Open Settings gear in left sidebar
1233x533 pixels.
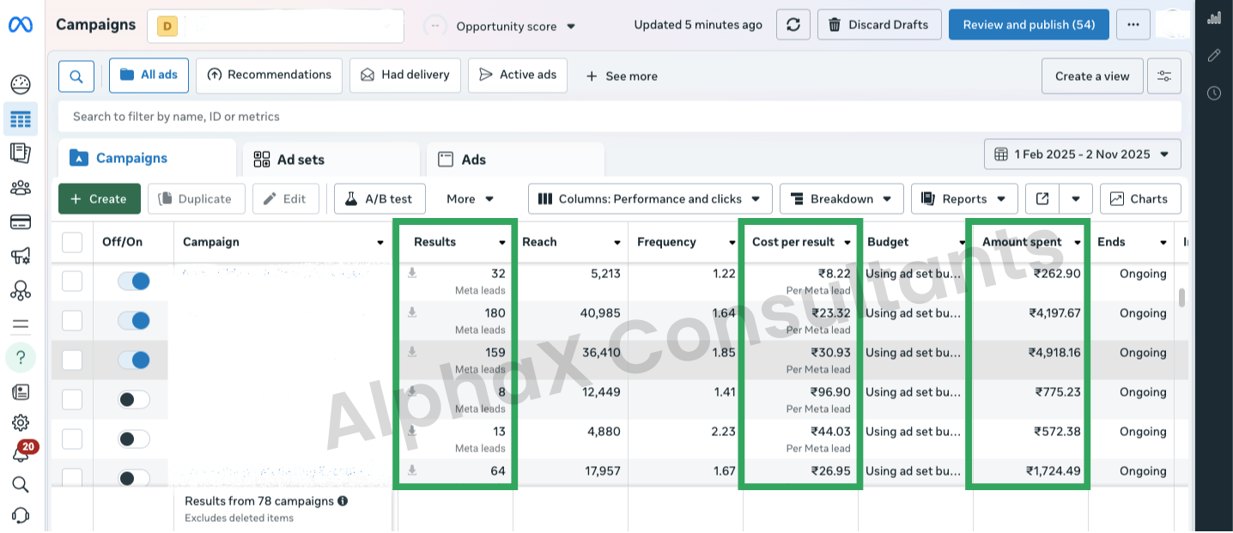click(x=21, y=423)
